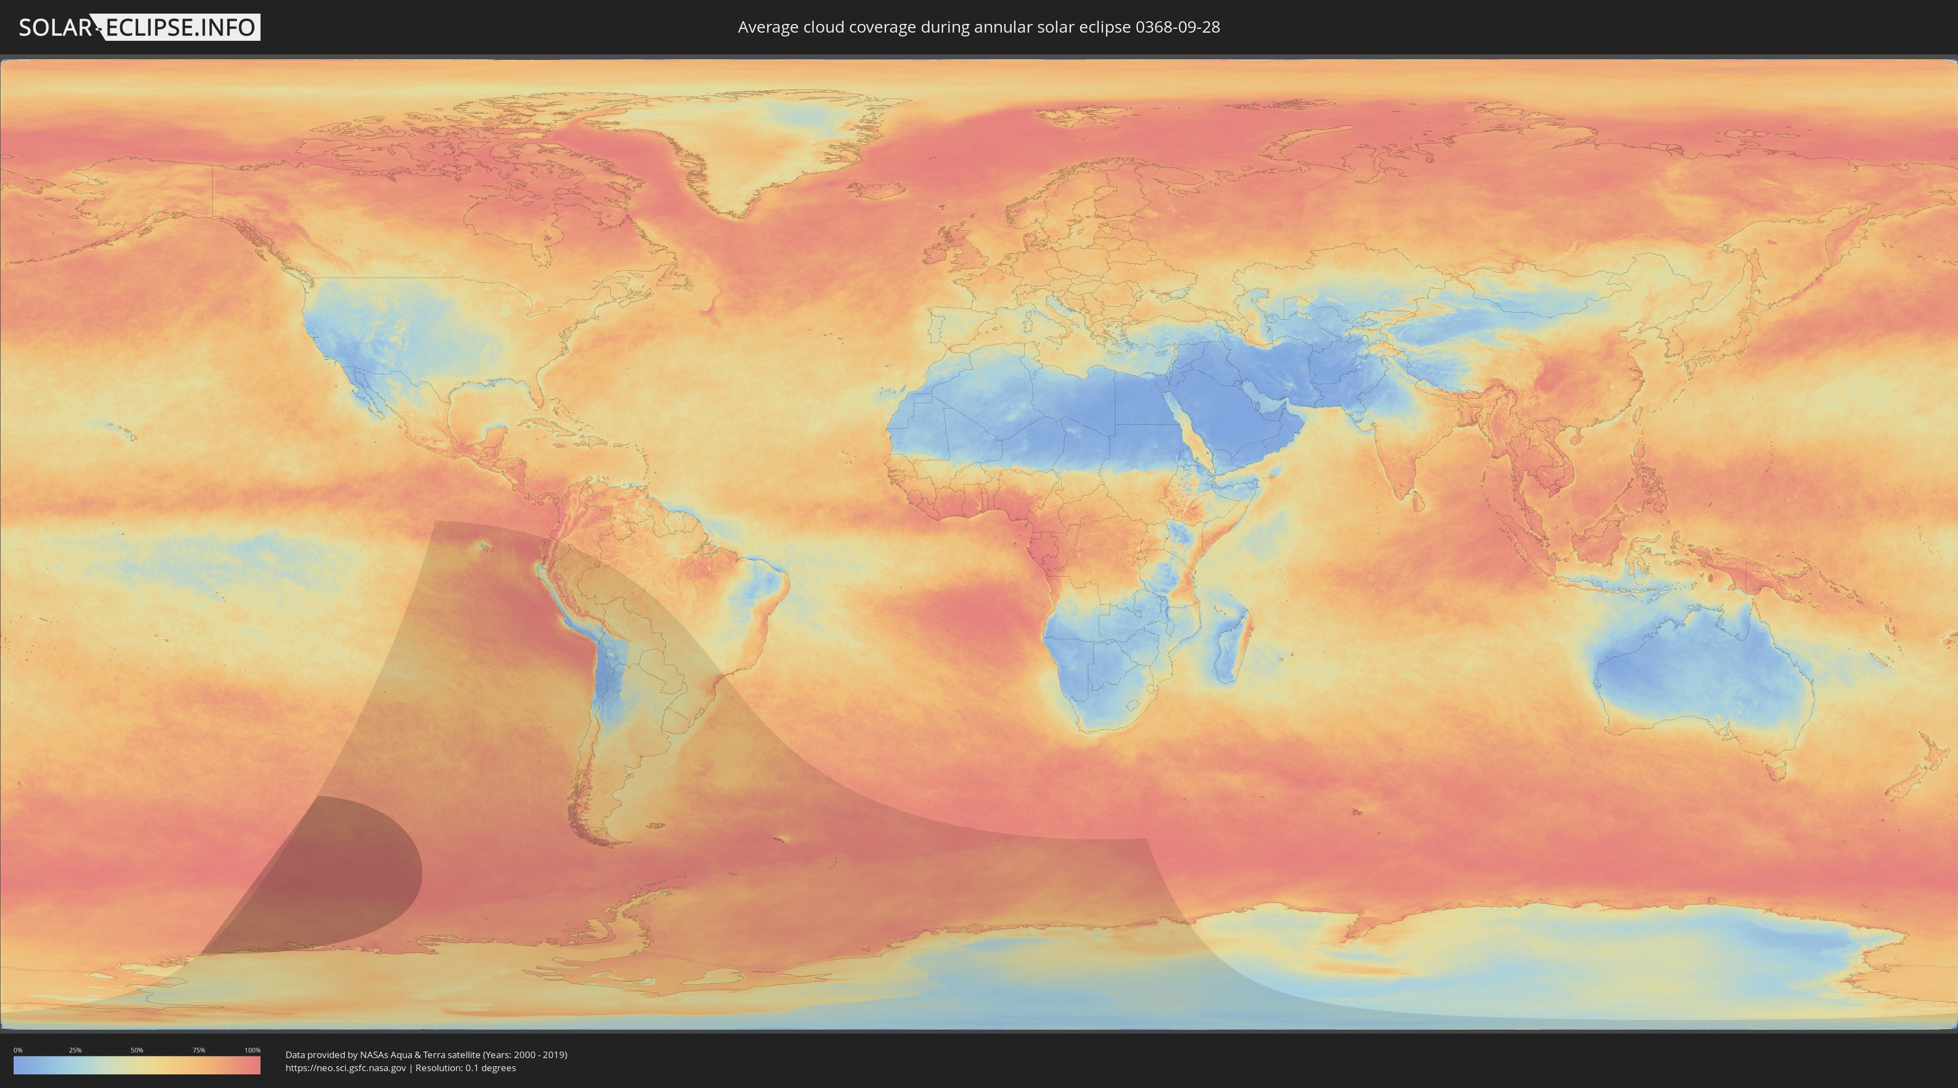Click the SOLAR-ECLIPSE.INFO logo
Viewport: 1958px width, 1088px height.
(139, 27)
